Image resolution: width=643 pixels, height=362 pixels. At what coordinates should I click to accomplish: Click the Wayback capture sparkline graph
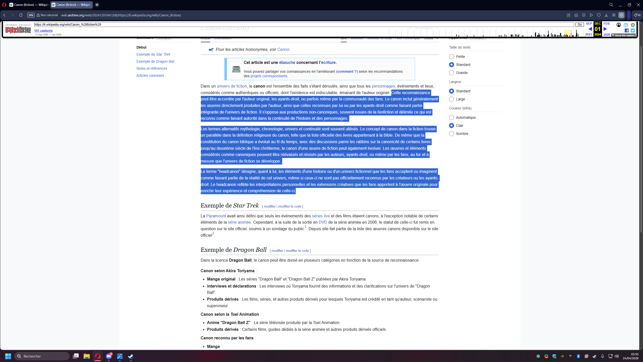pos(486,33)
